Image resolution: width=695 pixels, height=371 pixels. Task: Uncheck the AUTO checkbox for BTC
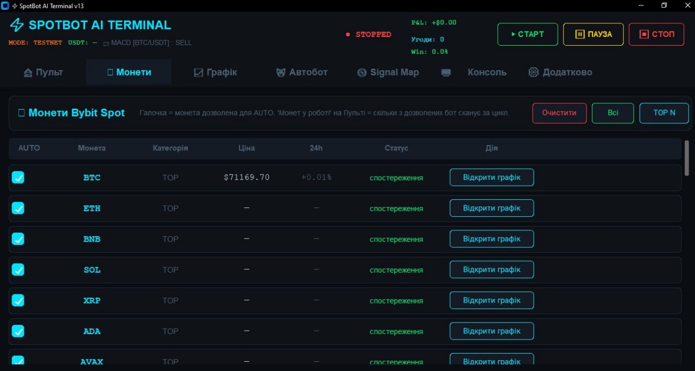[x=18, y=178]
